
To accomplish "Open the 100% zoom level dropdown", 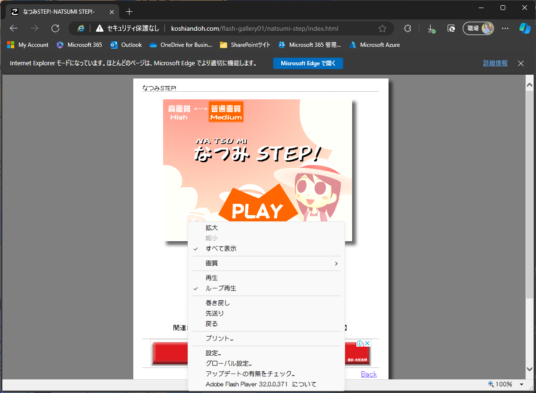I will click(x=521, y=384).
